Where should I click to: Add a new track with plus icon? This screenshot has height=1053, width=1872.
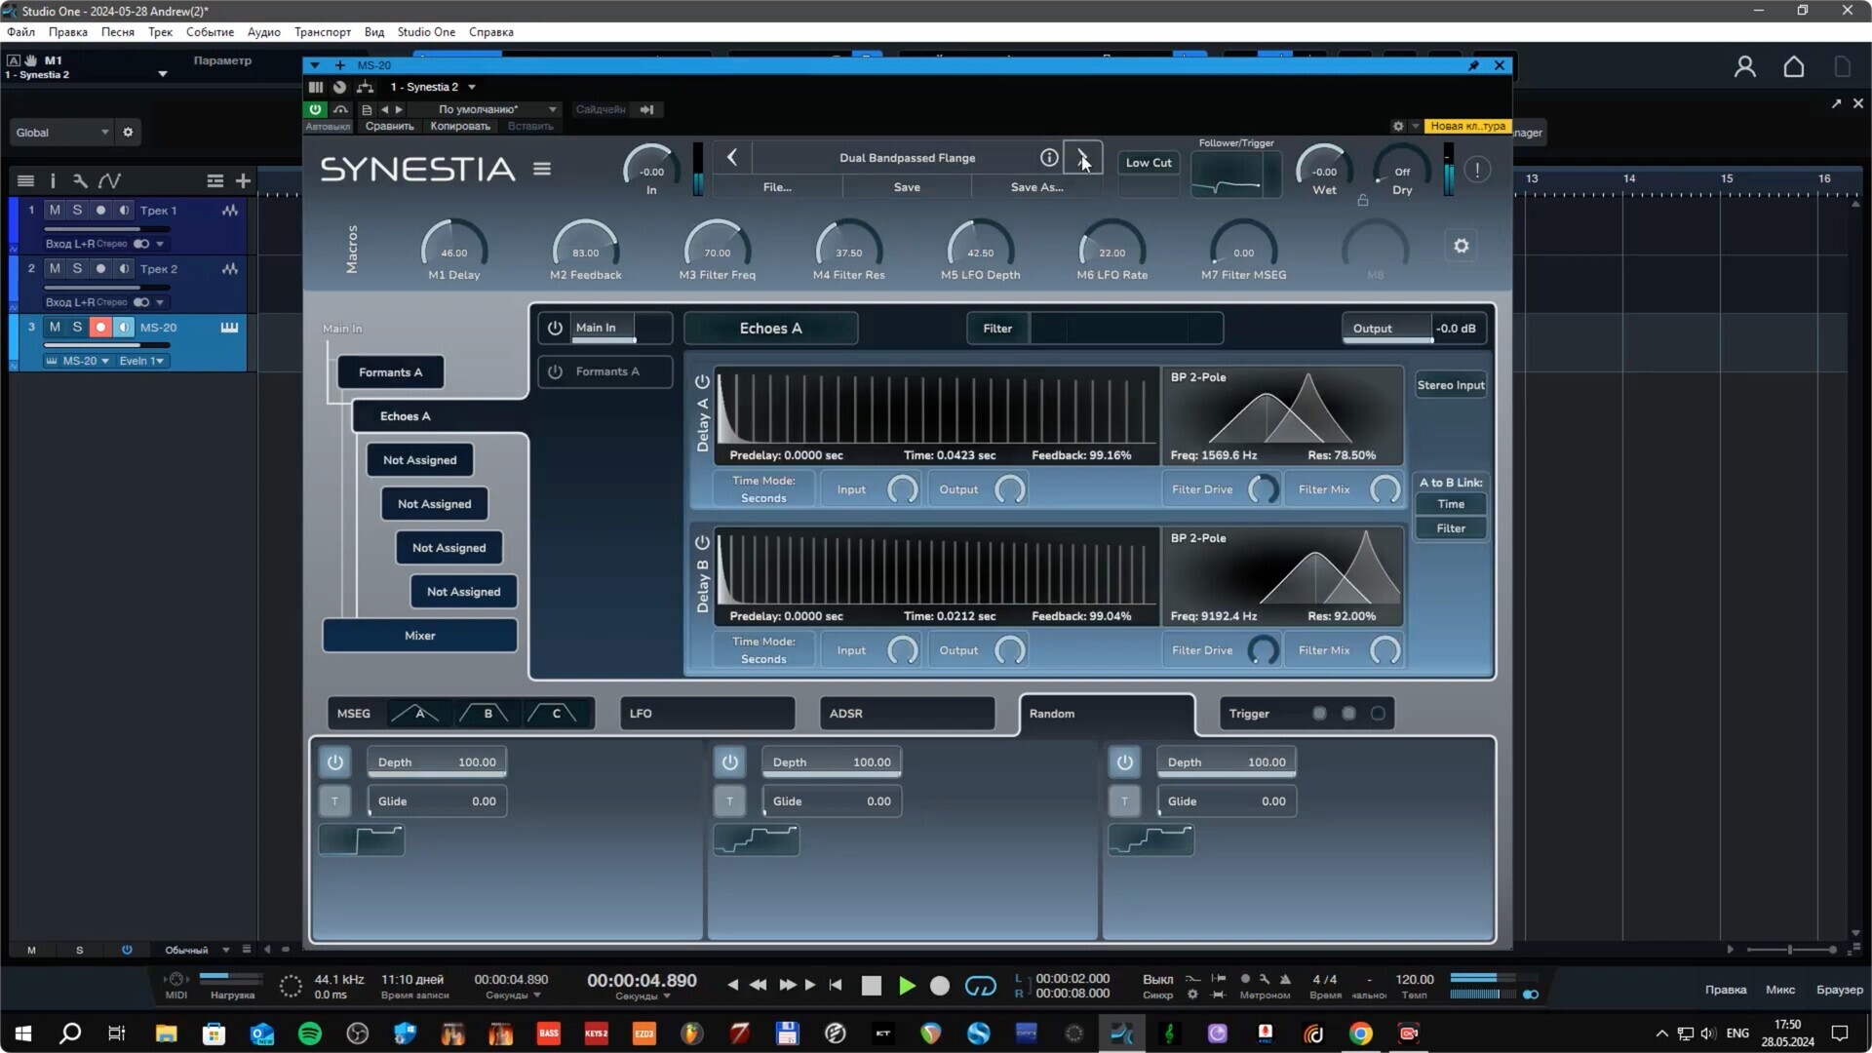(243, 180)
